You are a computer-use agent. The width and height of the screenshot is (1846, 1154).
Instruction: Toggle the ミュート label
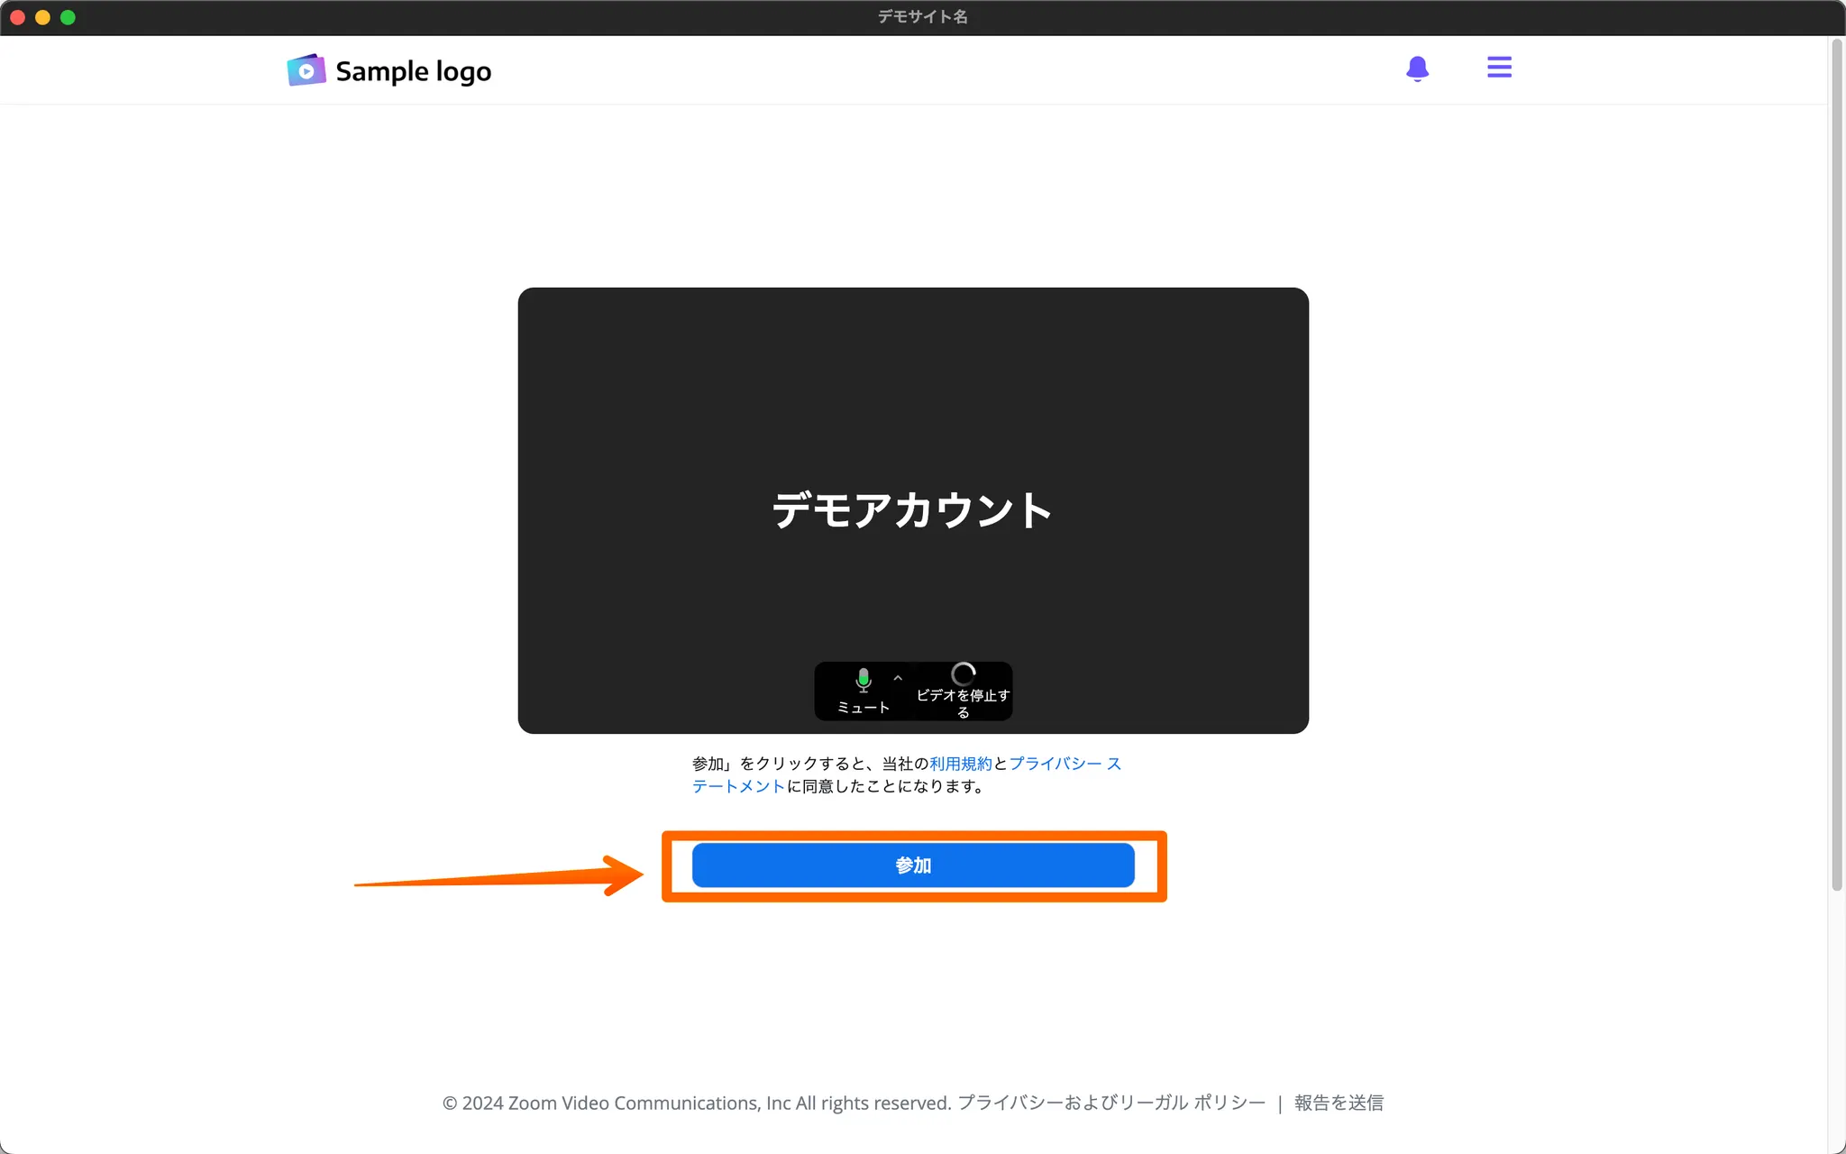(863, 708)
